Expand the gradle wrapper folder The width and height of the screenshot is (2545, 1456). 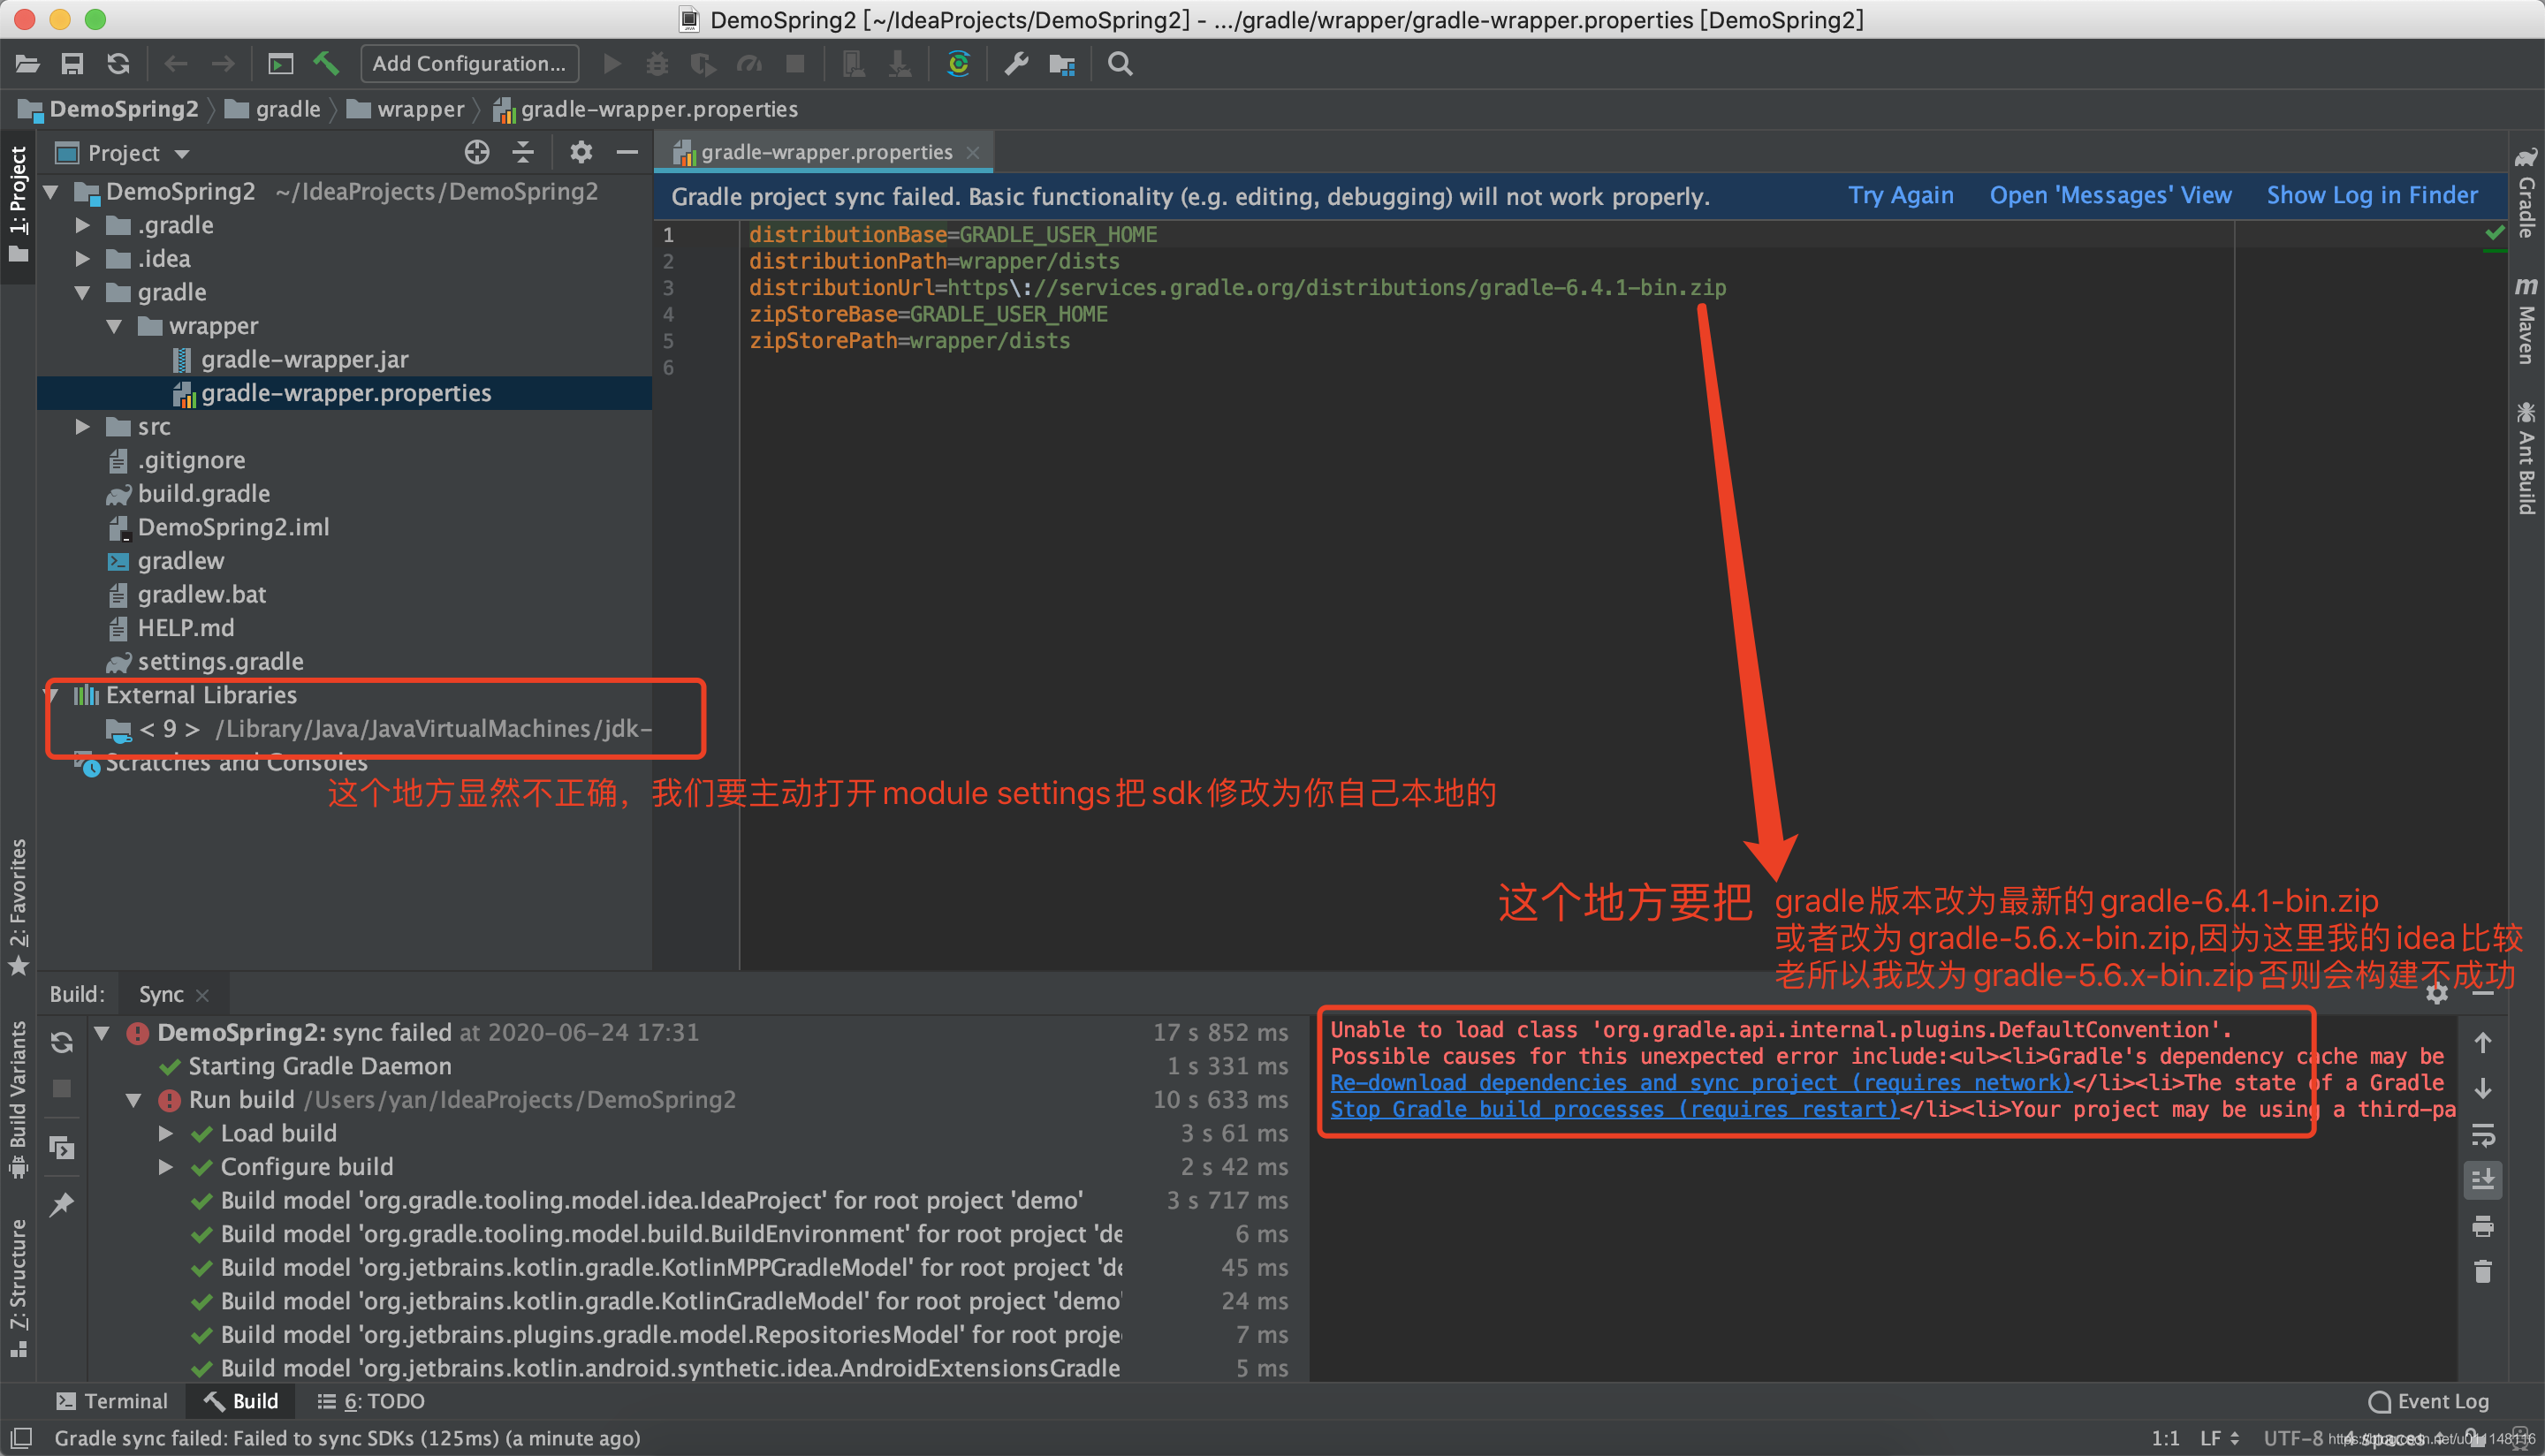[119, 327]
